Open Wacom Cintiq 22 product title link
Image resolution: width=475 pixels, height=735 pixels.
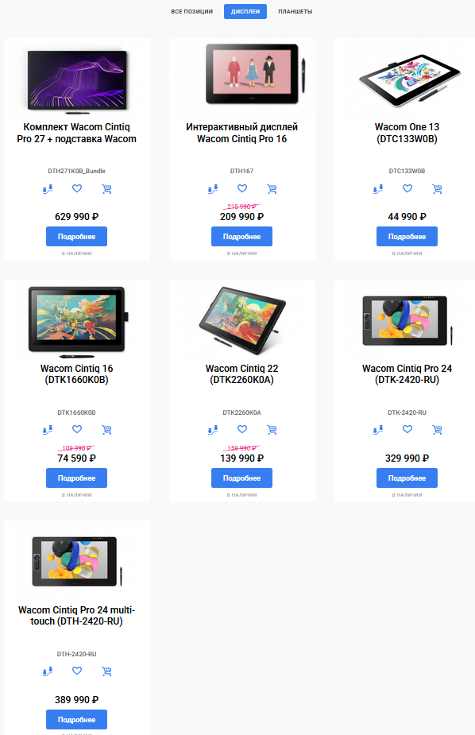pos(241,374)
